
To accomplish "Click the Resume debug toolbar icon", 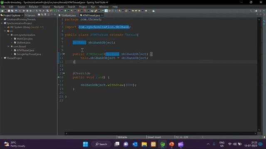I will click(24, 11).
